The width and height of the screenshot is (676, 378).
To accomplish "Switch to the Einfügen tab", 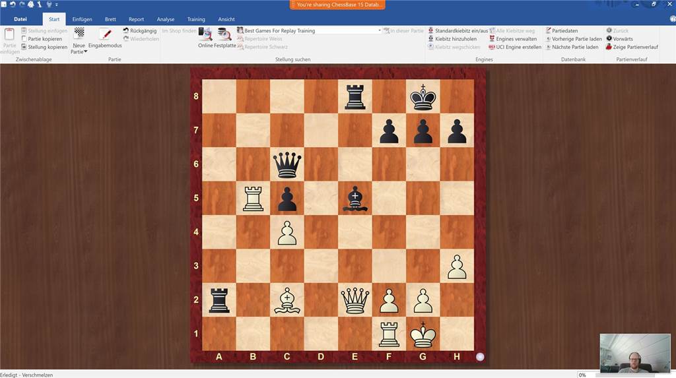I will click(x=82, y=19).
